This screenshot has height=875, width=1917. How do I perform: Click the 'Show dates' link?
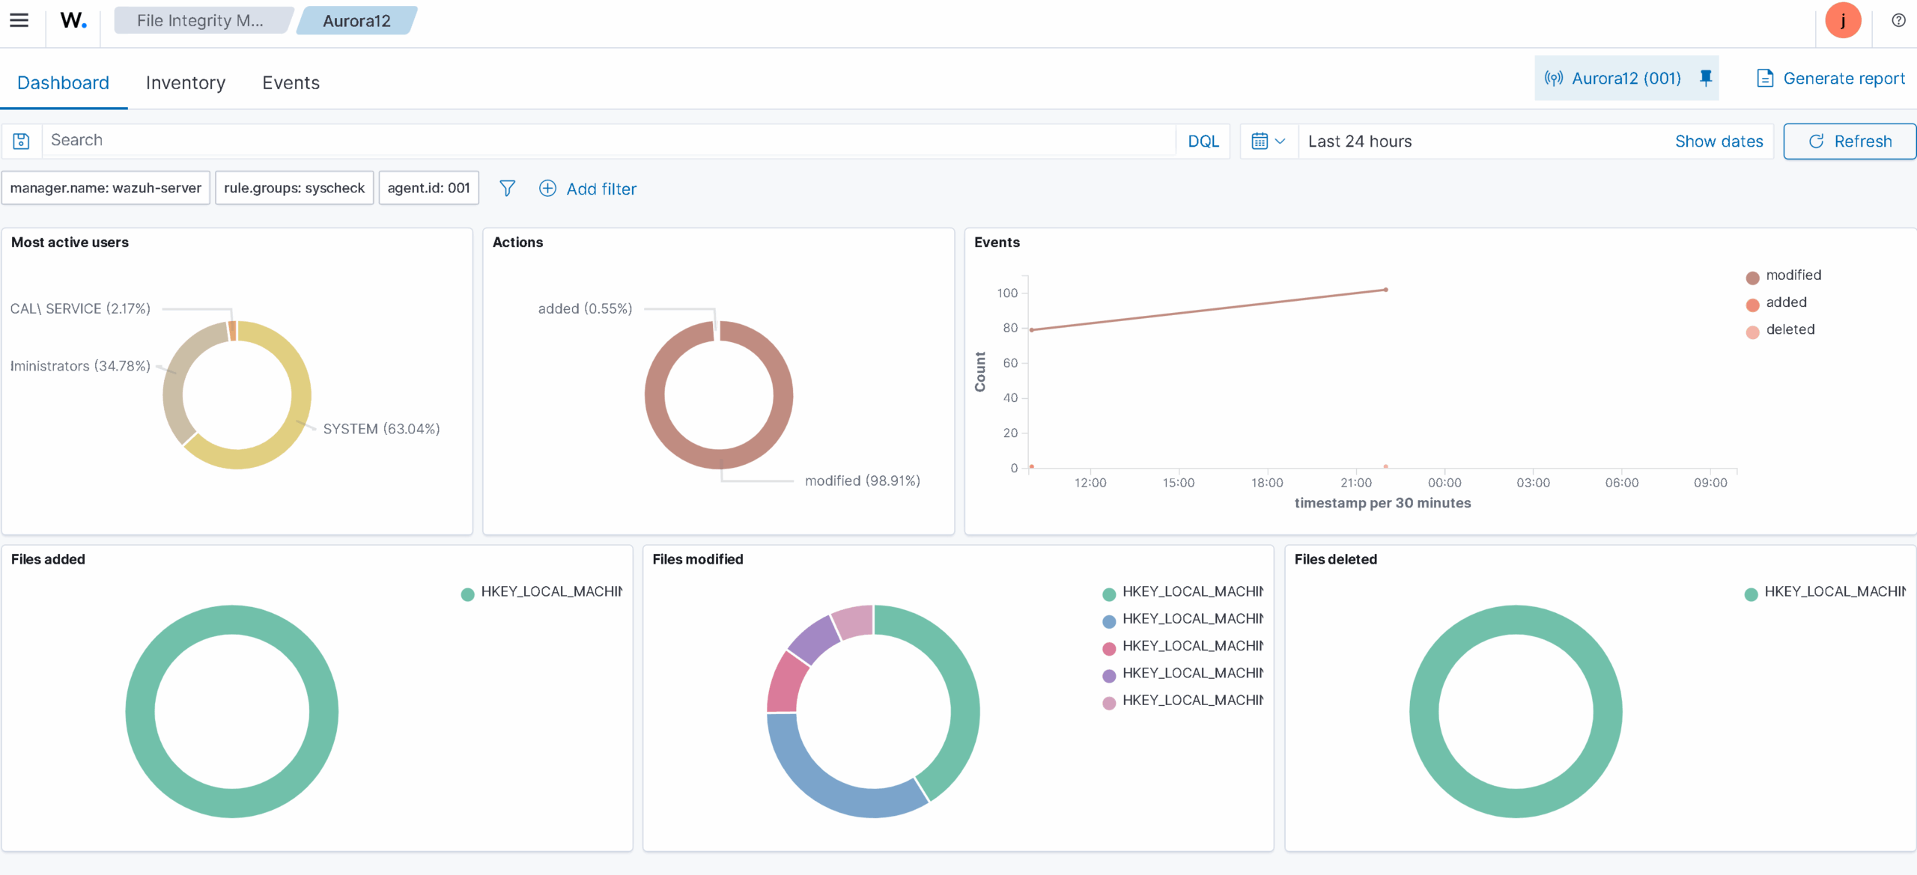[x=1719, y=141]
